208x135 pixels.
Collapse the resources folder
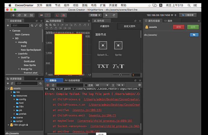pos(11,96)
